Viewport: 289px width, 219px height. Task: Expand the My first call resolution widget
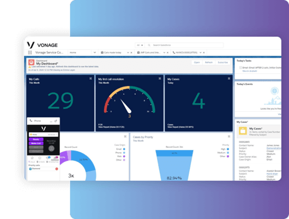pyautogui.click(x=160, y=78)
